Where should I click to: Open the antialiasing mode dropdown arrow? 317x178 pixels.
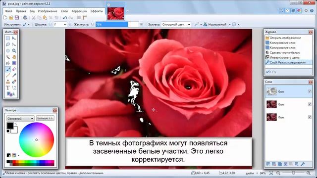[201, 24]
